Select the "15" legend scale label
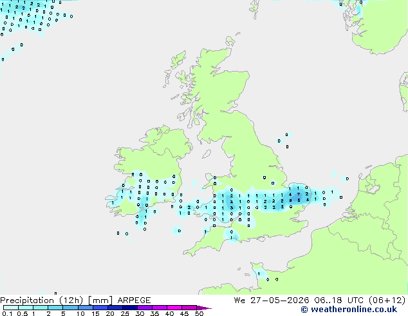The width and height of the screenshot is (408, 316). 95,313
